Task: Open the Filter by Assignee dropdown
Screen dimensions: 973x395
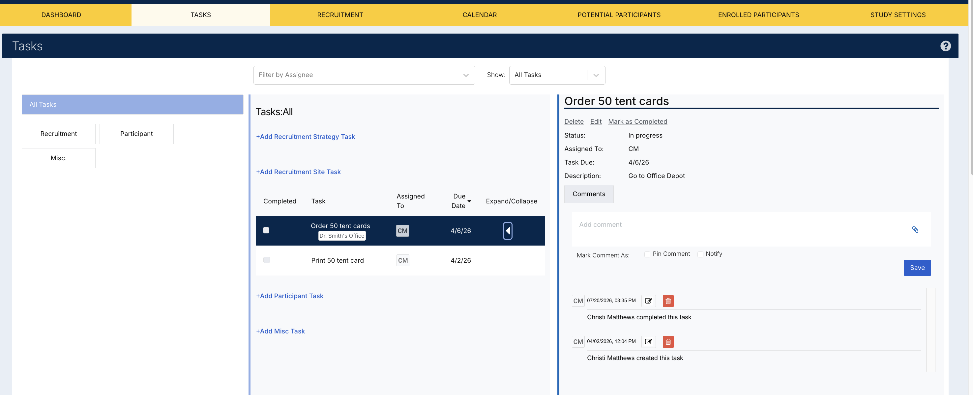Action: [x=364, y=75]
